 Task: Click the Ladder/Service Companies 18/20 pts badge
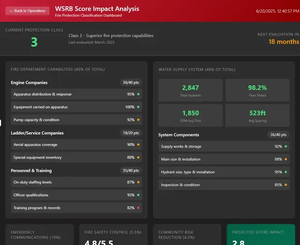[x=131, y=133]
